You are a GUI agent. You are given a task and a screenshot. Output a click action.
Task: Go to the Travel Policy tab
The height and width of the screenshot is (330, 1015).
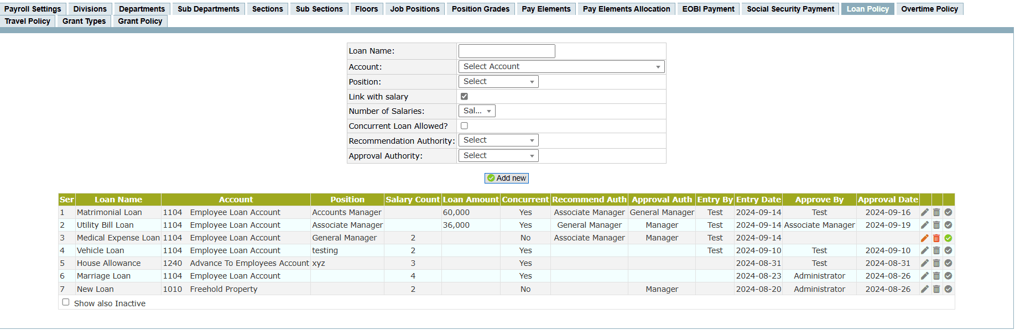click(28, 21)
